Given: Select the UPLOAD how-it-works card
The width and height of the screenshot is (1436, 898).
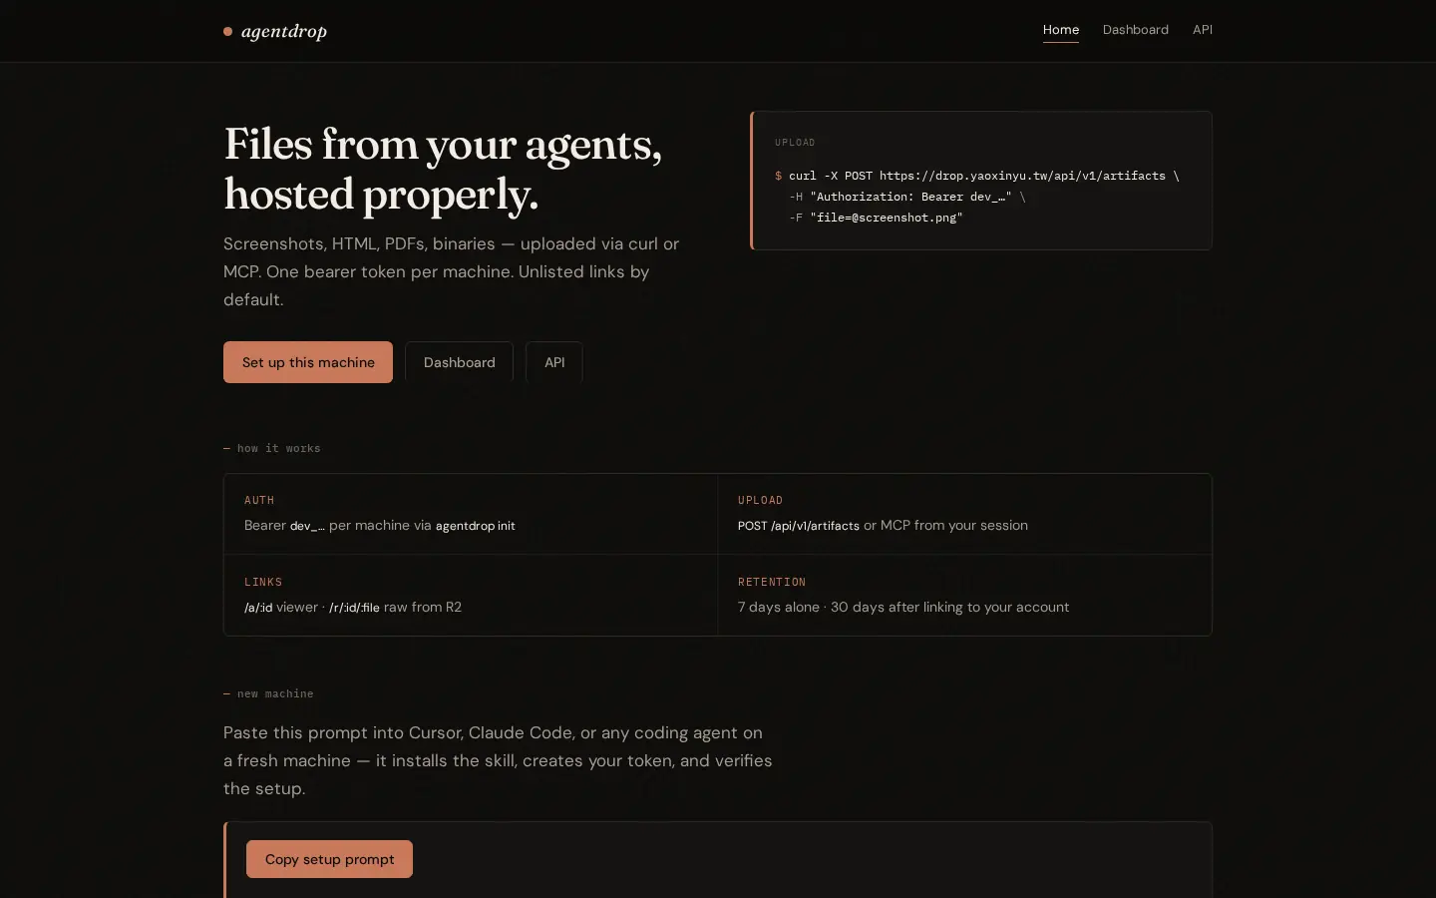Looking at the screenshot, I should (x=964, y=514).
